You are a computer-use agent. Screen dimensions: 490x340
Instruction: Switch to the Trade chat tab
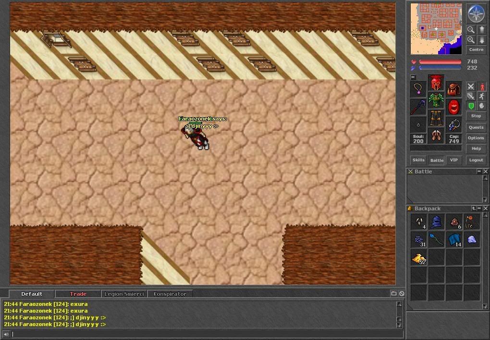78,294
